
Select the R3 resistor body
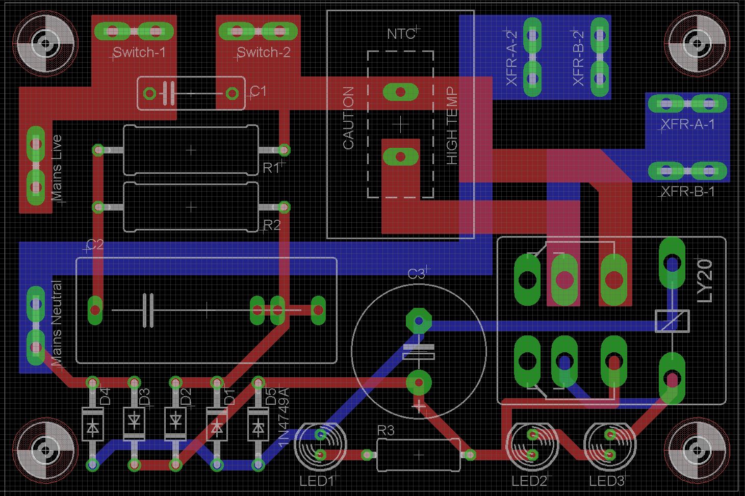point(419,455)
